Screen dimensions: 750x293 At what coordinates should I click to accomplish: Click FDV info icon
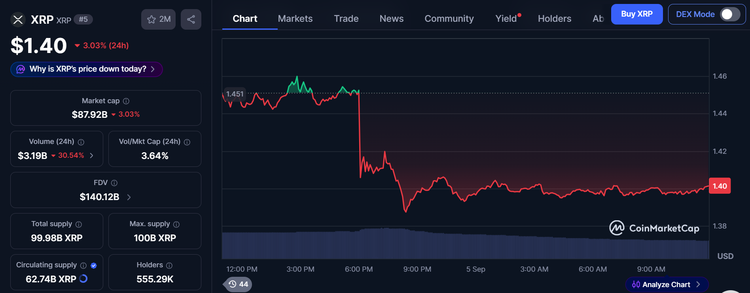point(114,183)
